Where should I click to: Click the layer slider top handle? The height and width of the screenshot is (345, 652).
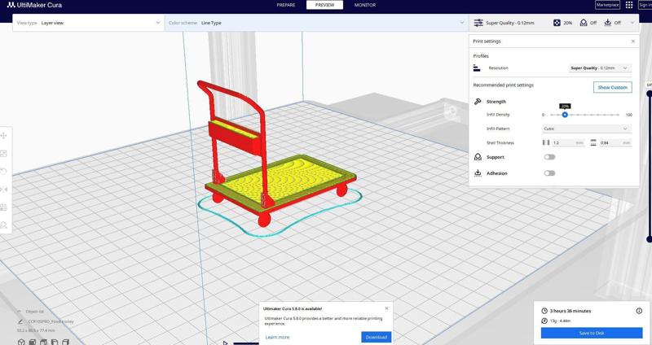(649, 94)
